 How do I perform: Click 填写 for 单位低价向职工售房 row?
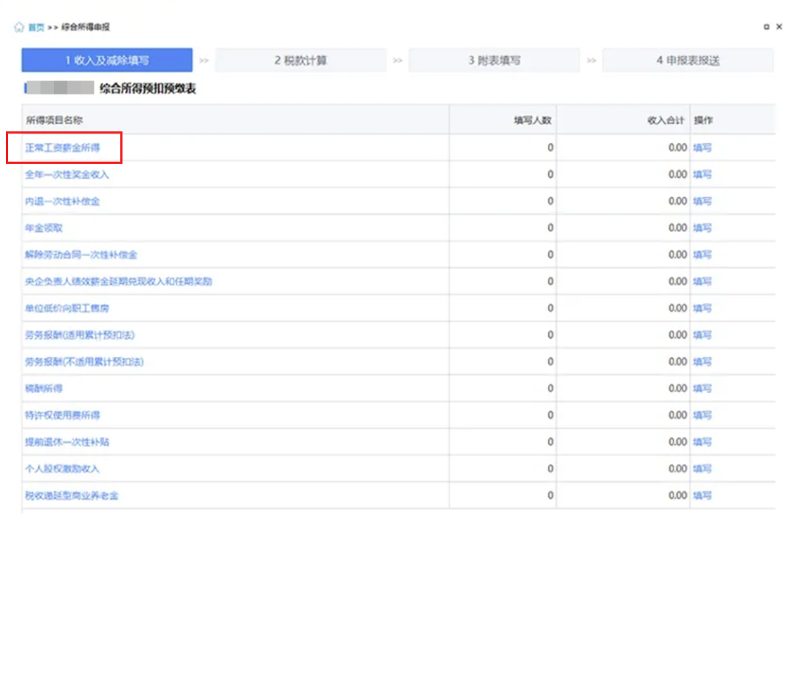[x=702, y=309]
